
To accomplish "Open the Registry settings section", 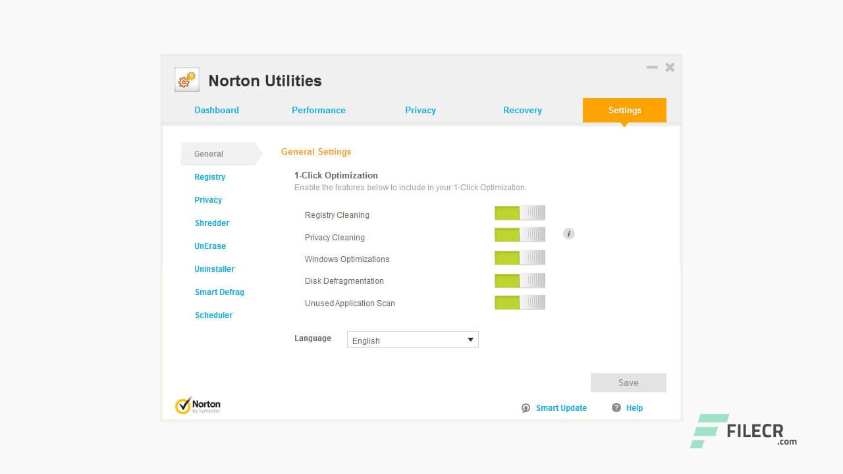I will 209,176.
